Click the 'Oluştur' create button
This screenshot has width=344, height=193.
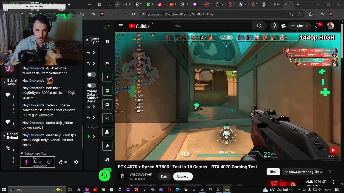tap(299, 26)
